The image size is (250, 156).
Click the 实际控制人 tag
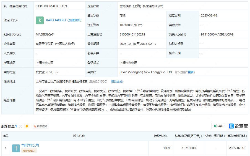pyautogui.click(x=29, y=150)
